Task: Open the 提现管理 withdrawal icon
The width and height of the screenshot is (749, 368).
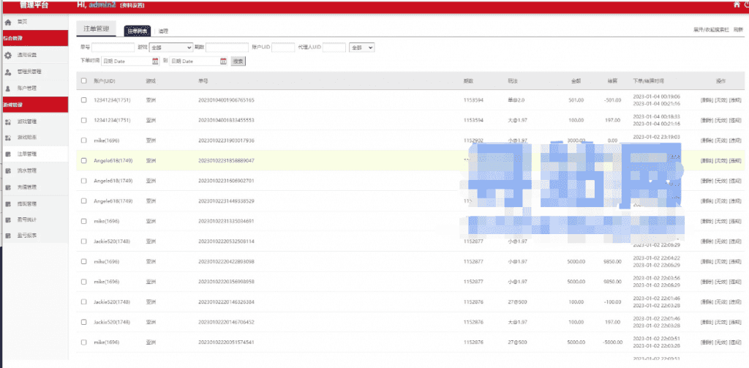Action: pos(7,204)
